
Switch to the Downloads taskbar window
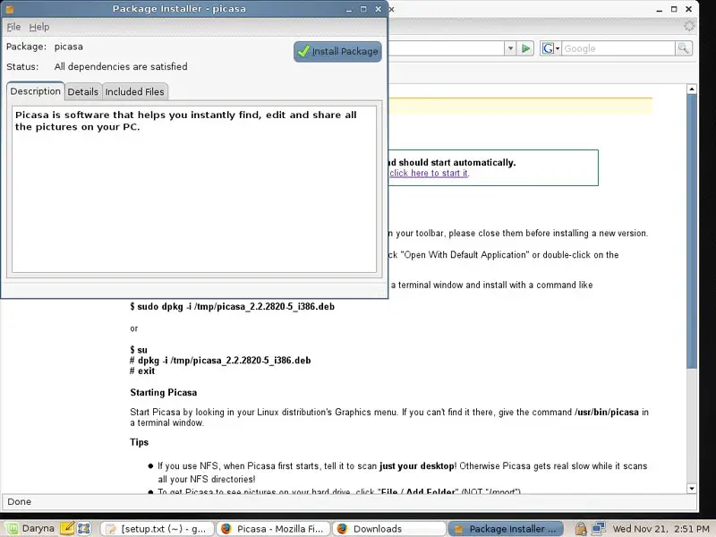click(389, 529)
